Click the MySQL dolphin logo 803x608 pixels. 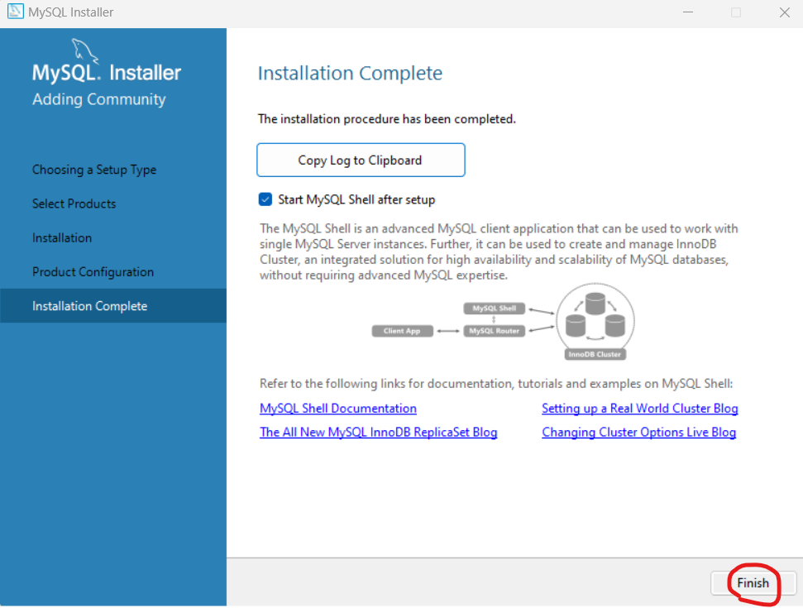(x=84, y=51)
